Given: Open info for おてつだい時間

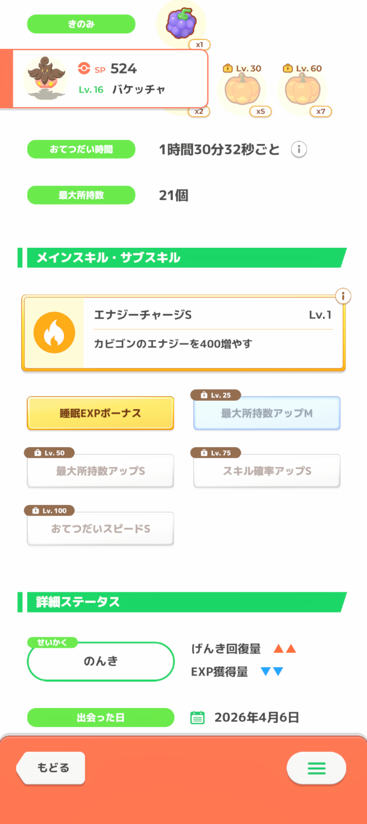Looking at the screenshot, I should (299, 150).
